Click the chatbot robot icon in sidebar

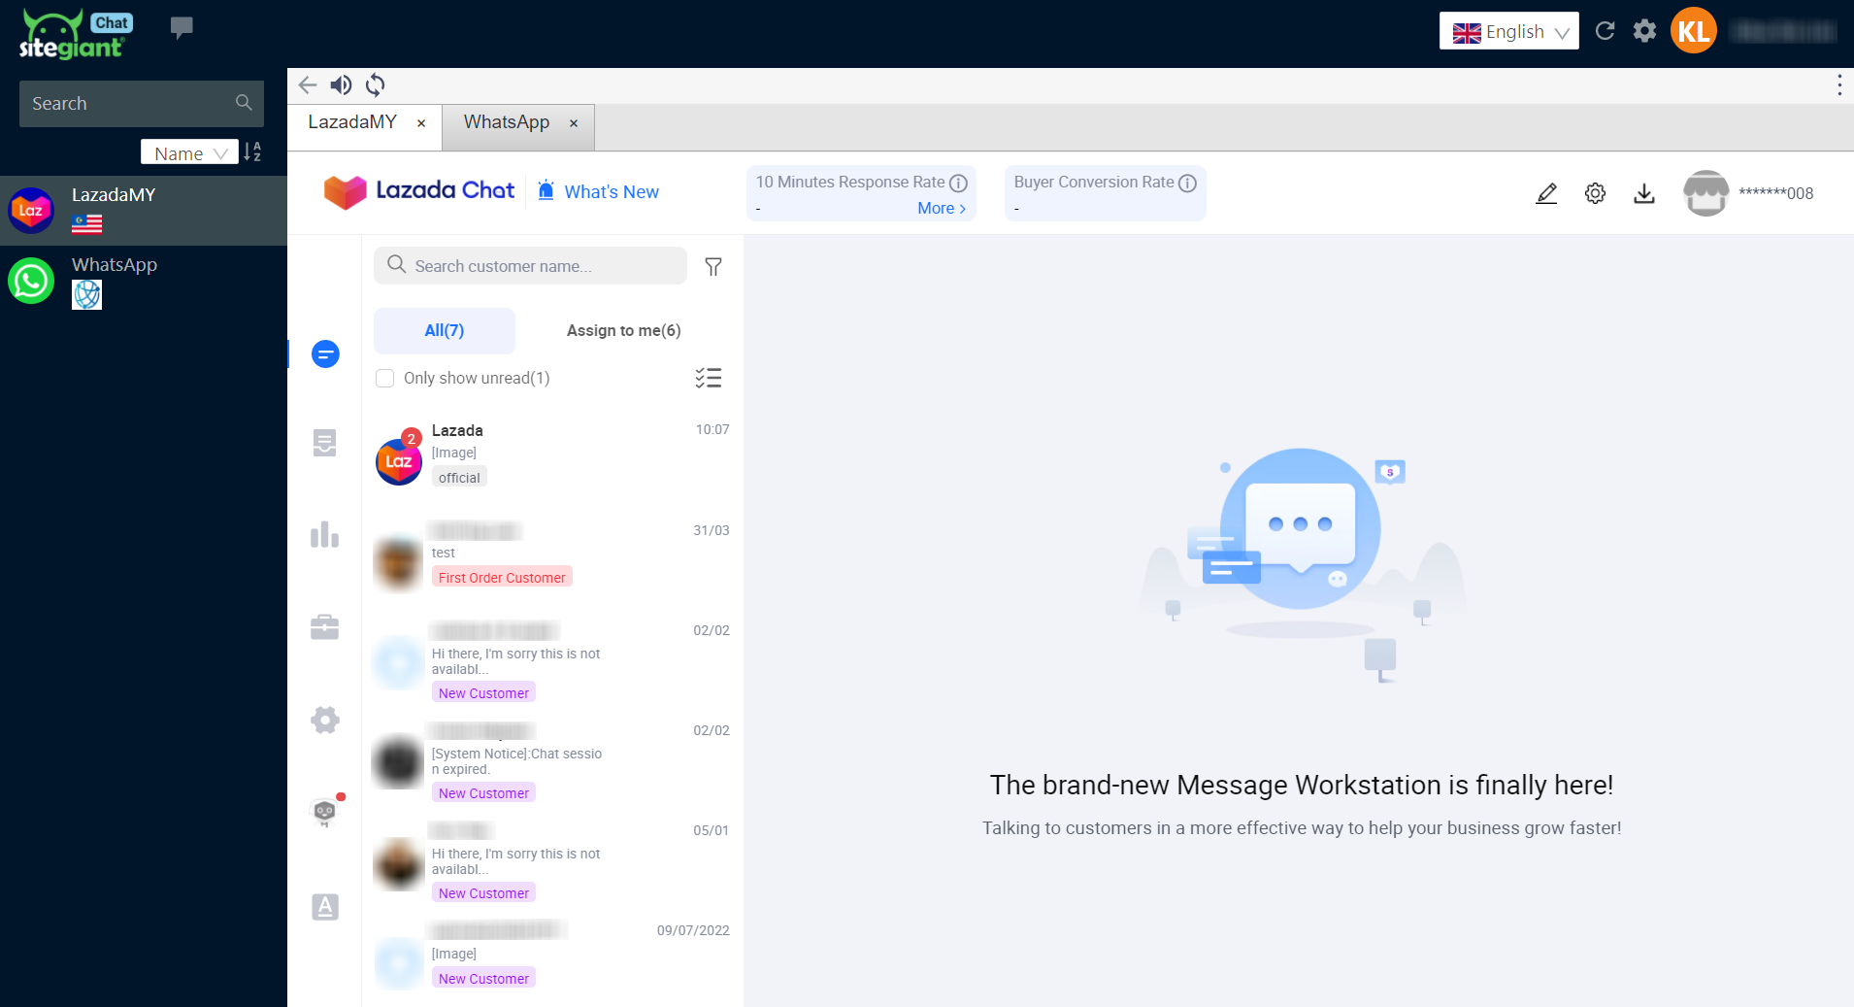(324, 811)
